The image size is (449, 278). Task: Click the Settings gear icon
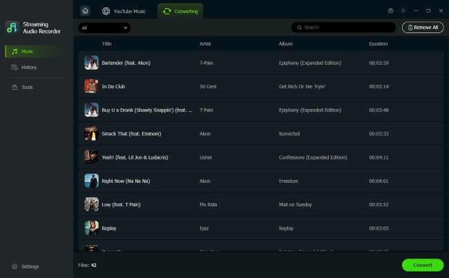coord(15,266)
